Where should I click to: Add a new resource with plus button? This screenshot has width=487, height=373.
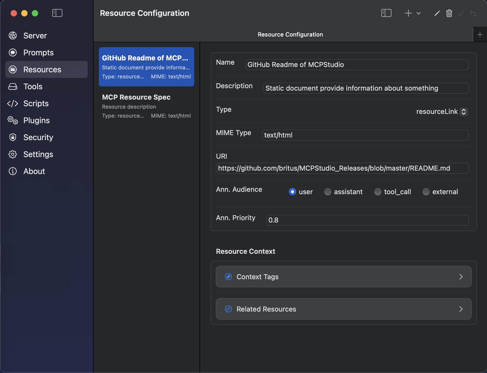tap(408, 13)
